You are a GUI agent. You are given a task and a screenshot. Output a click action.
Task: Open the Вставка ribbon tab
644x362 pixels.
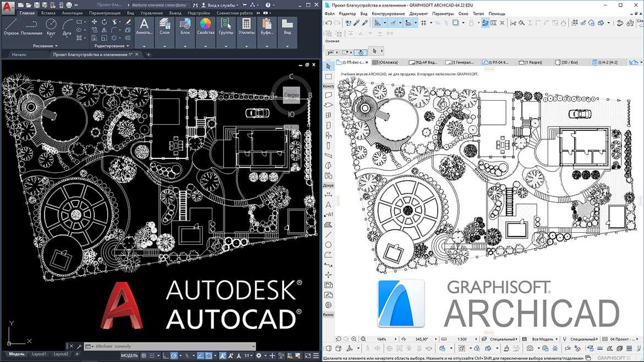click(x=48, y=13)
